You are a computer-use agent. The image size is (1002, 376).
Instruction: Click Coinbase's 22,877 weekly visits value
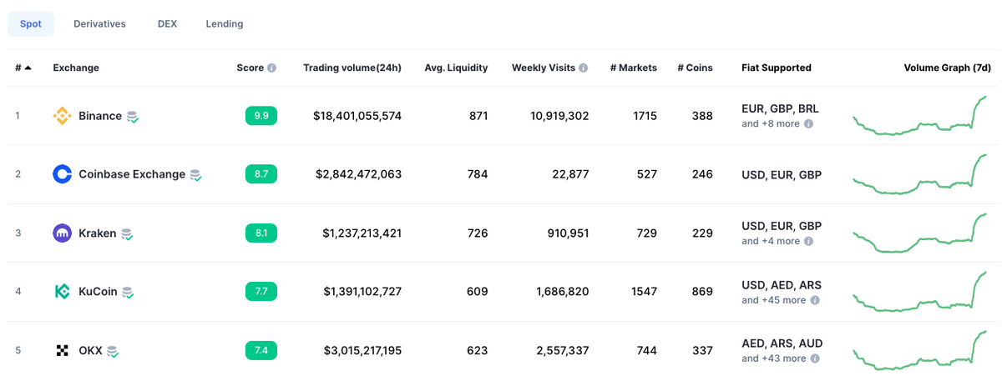point(570,174)
